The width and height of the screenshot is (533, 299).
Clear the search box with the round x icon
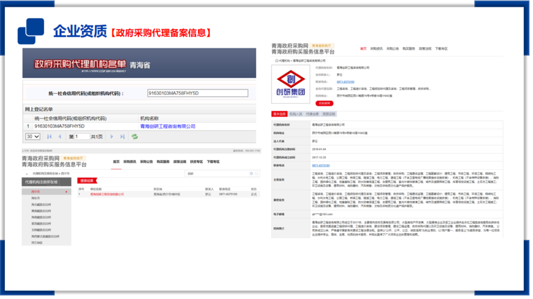point(251,174)
